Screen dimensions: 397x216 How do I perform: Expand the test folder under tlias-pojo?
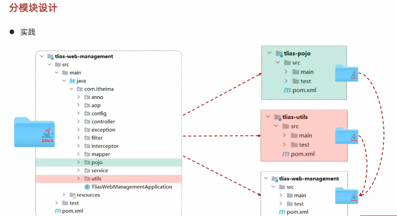click(286, 81)
